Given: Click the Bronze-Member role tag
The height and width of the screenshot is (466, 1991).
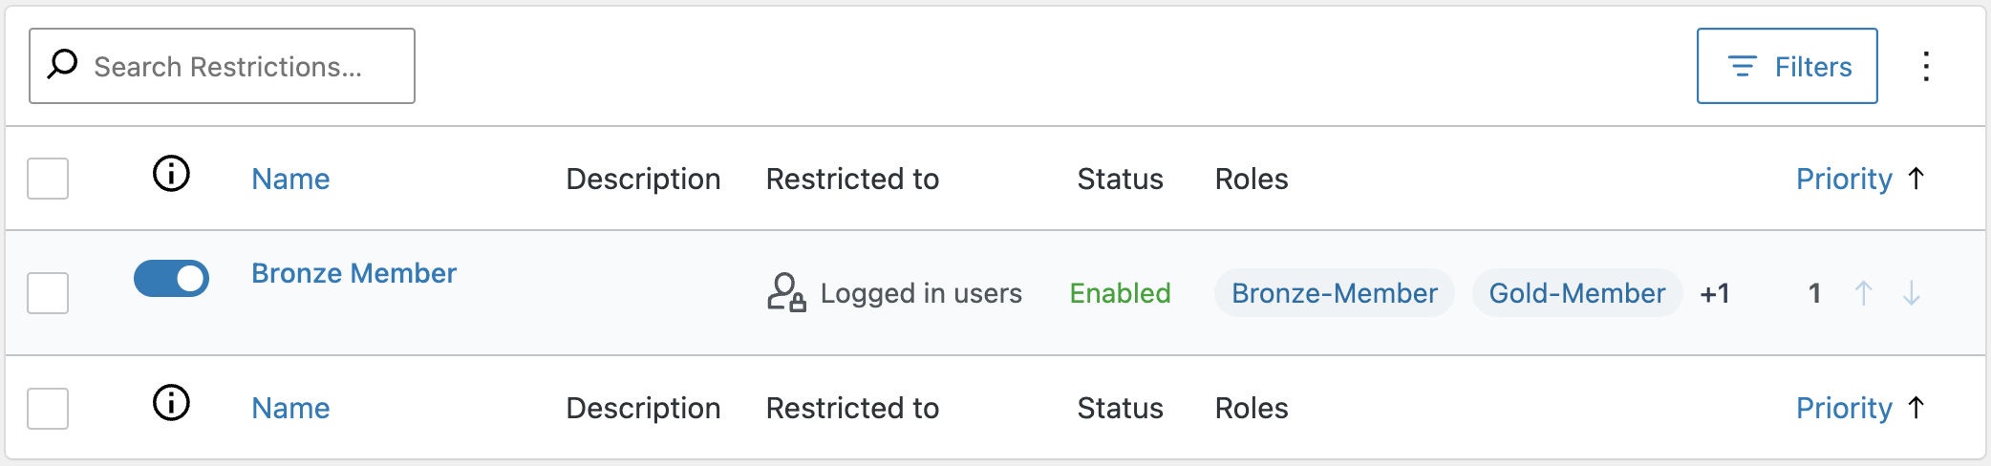Looking at the screenshot, I should (x=1334, y=293).
